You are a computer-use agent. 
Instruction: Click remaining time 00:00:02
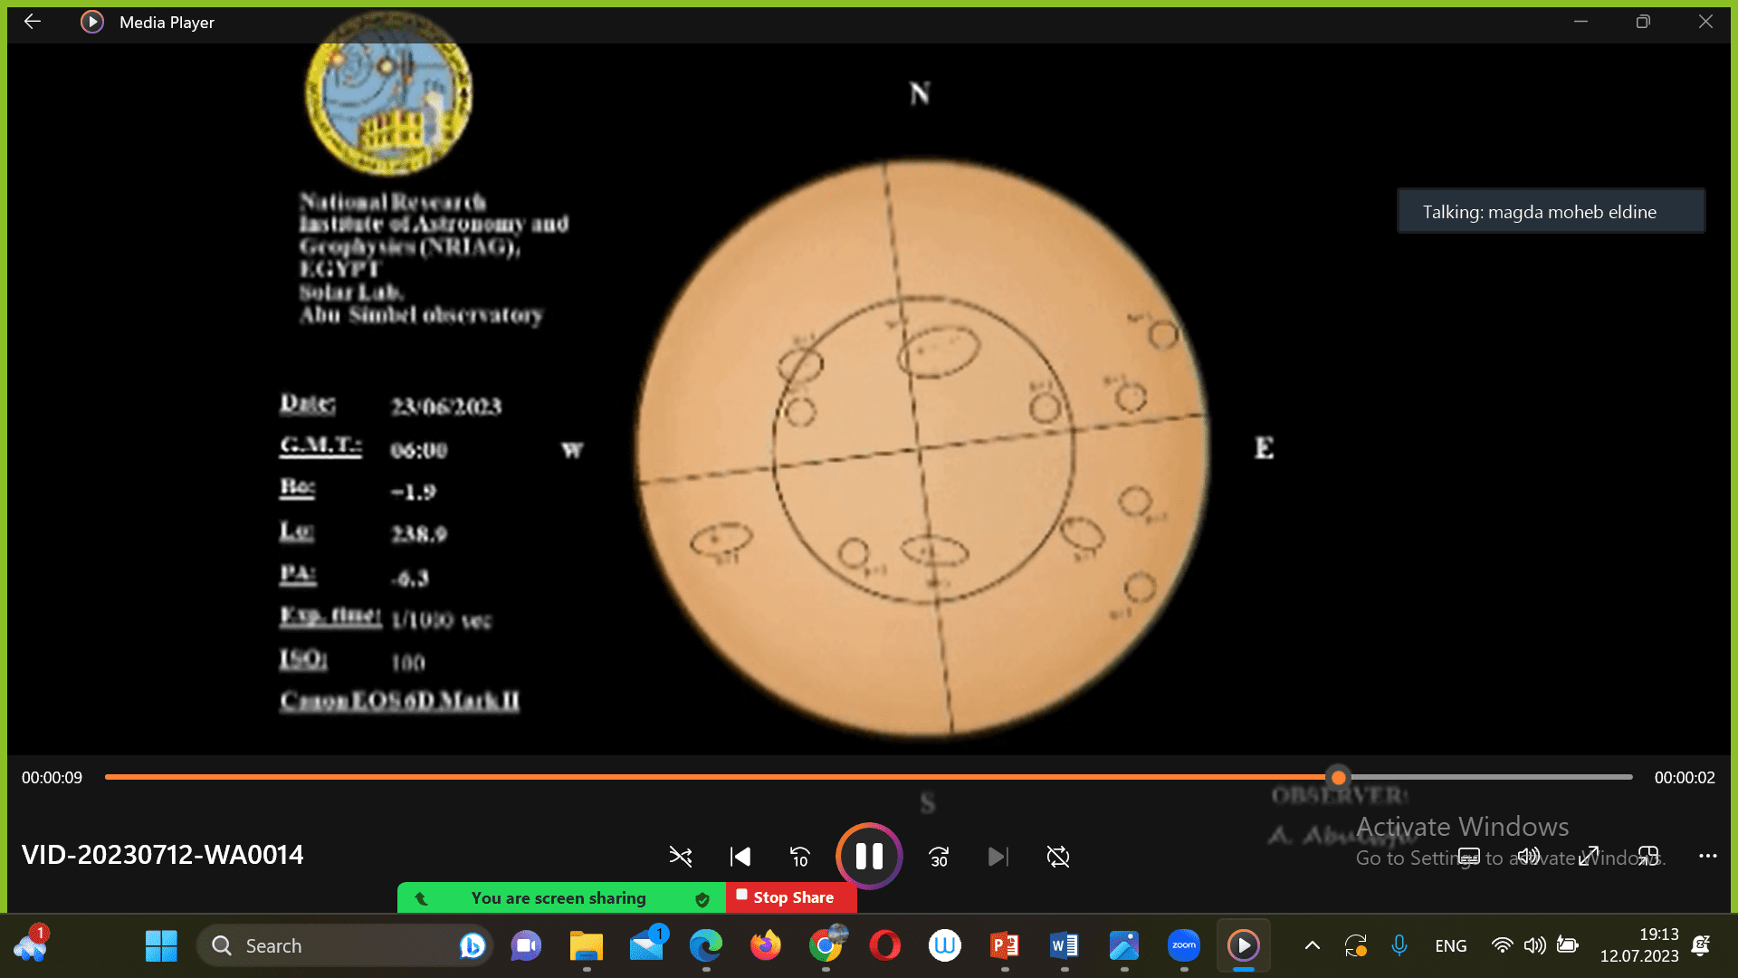[1685, 778]
